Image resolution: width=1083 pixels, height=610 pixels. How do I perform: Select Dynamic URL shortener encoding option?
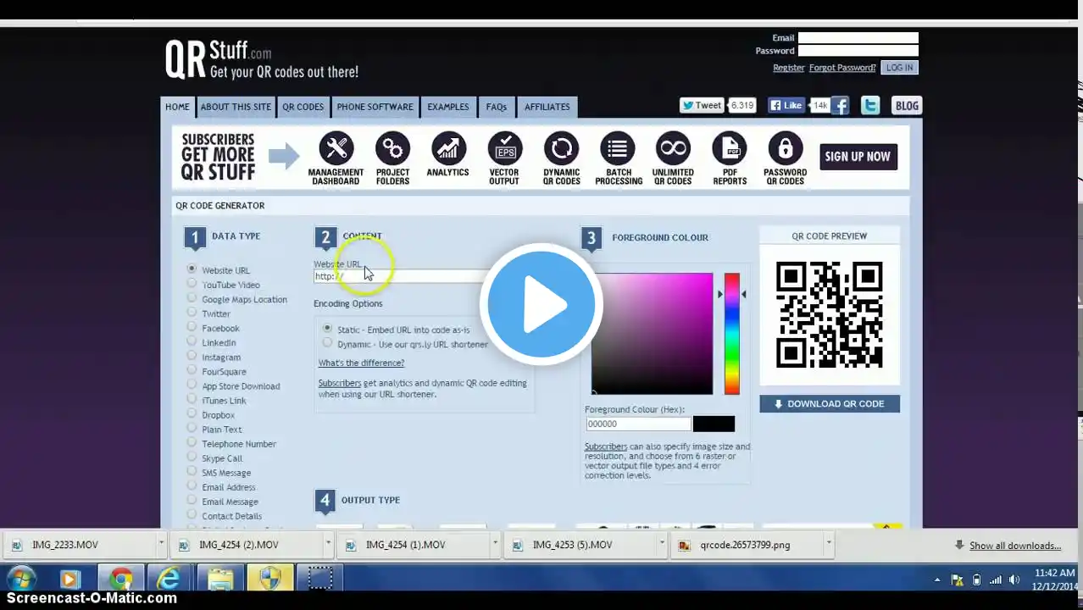click(327, 343)
